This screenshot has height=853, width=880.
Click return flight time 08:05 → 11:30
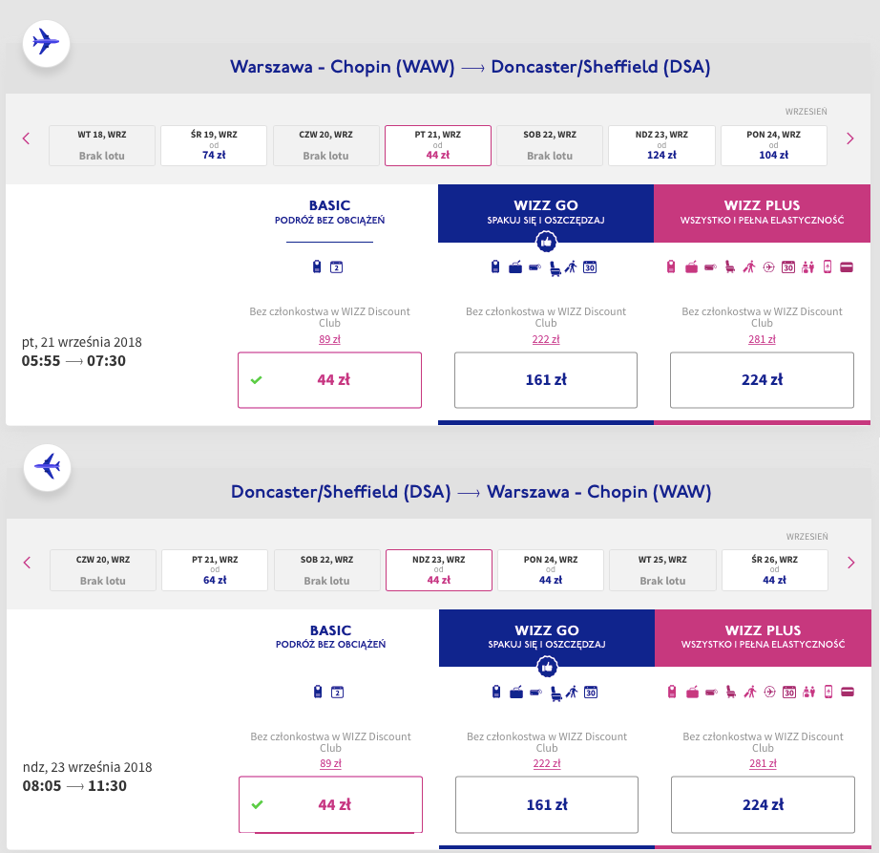click(74, 786)
